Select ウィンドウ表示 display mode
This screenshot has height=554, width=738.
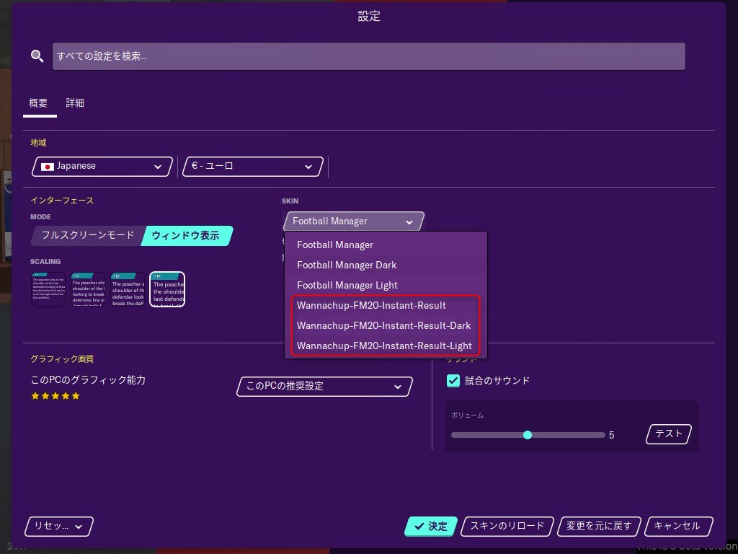[x=186, y=236]
